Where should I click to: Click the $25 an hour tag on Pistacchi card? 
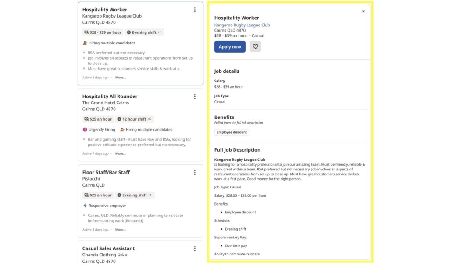click(x=98, y=195)
